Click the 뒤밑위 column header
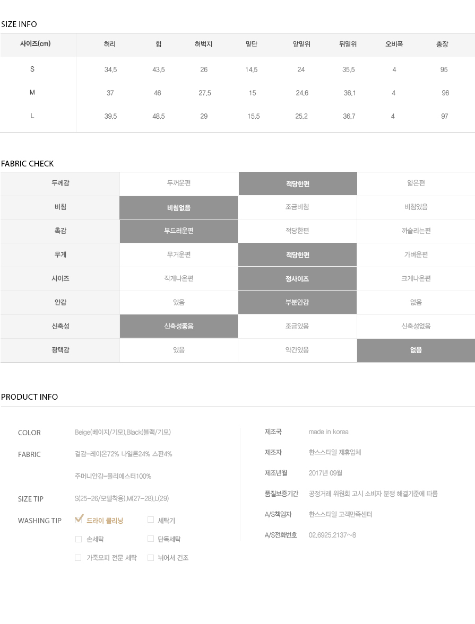Screen dimensions: 475x624 [x=348, y=44]
